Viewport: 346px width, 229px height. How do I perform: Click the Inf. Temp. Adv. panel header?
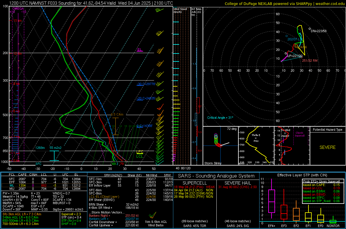(196, 12)
